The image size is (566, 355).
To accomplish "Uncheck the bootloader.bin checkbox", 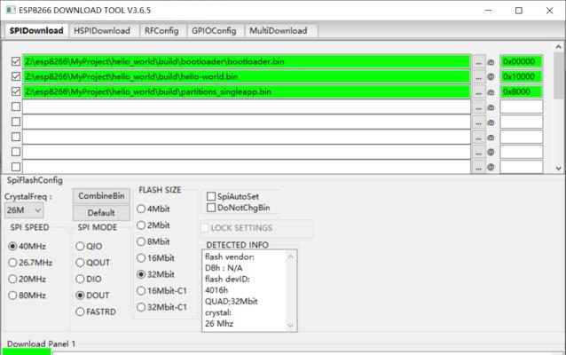I will pyautogui.click(x=15, y=61).
